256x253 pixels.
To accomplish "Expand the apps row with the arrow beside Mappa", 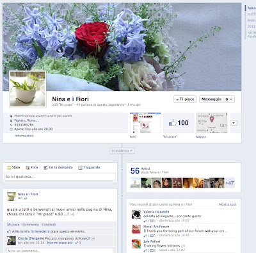I will click(x=234, y=123).
